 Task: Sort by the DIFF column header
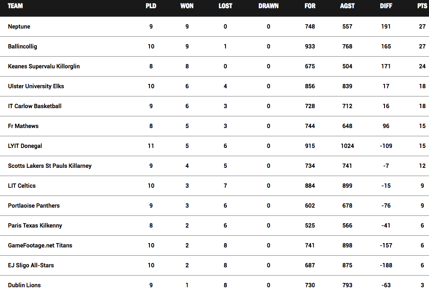coord(386,6)
